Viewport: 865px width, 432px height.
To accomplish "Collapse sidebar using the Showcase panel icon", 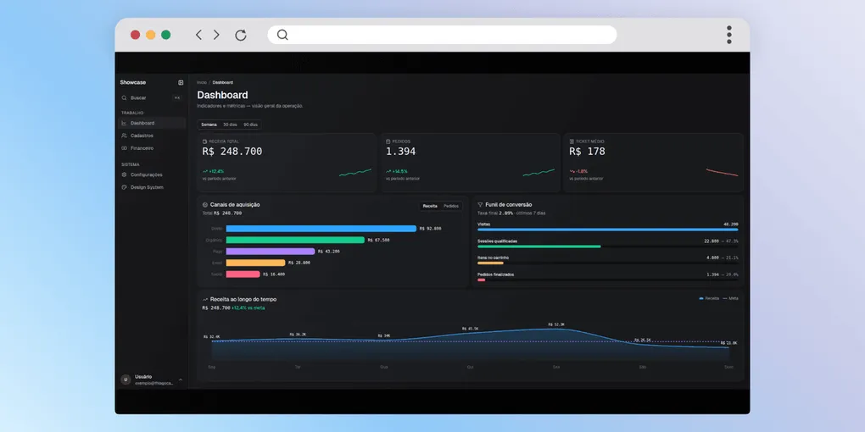I will (x=181, y=83).
